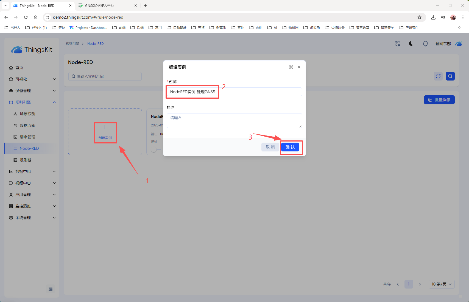
Task: Click the 描述 text area
Action: (x=234, y=120)
